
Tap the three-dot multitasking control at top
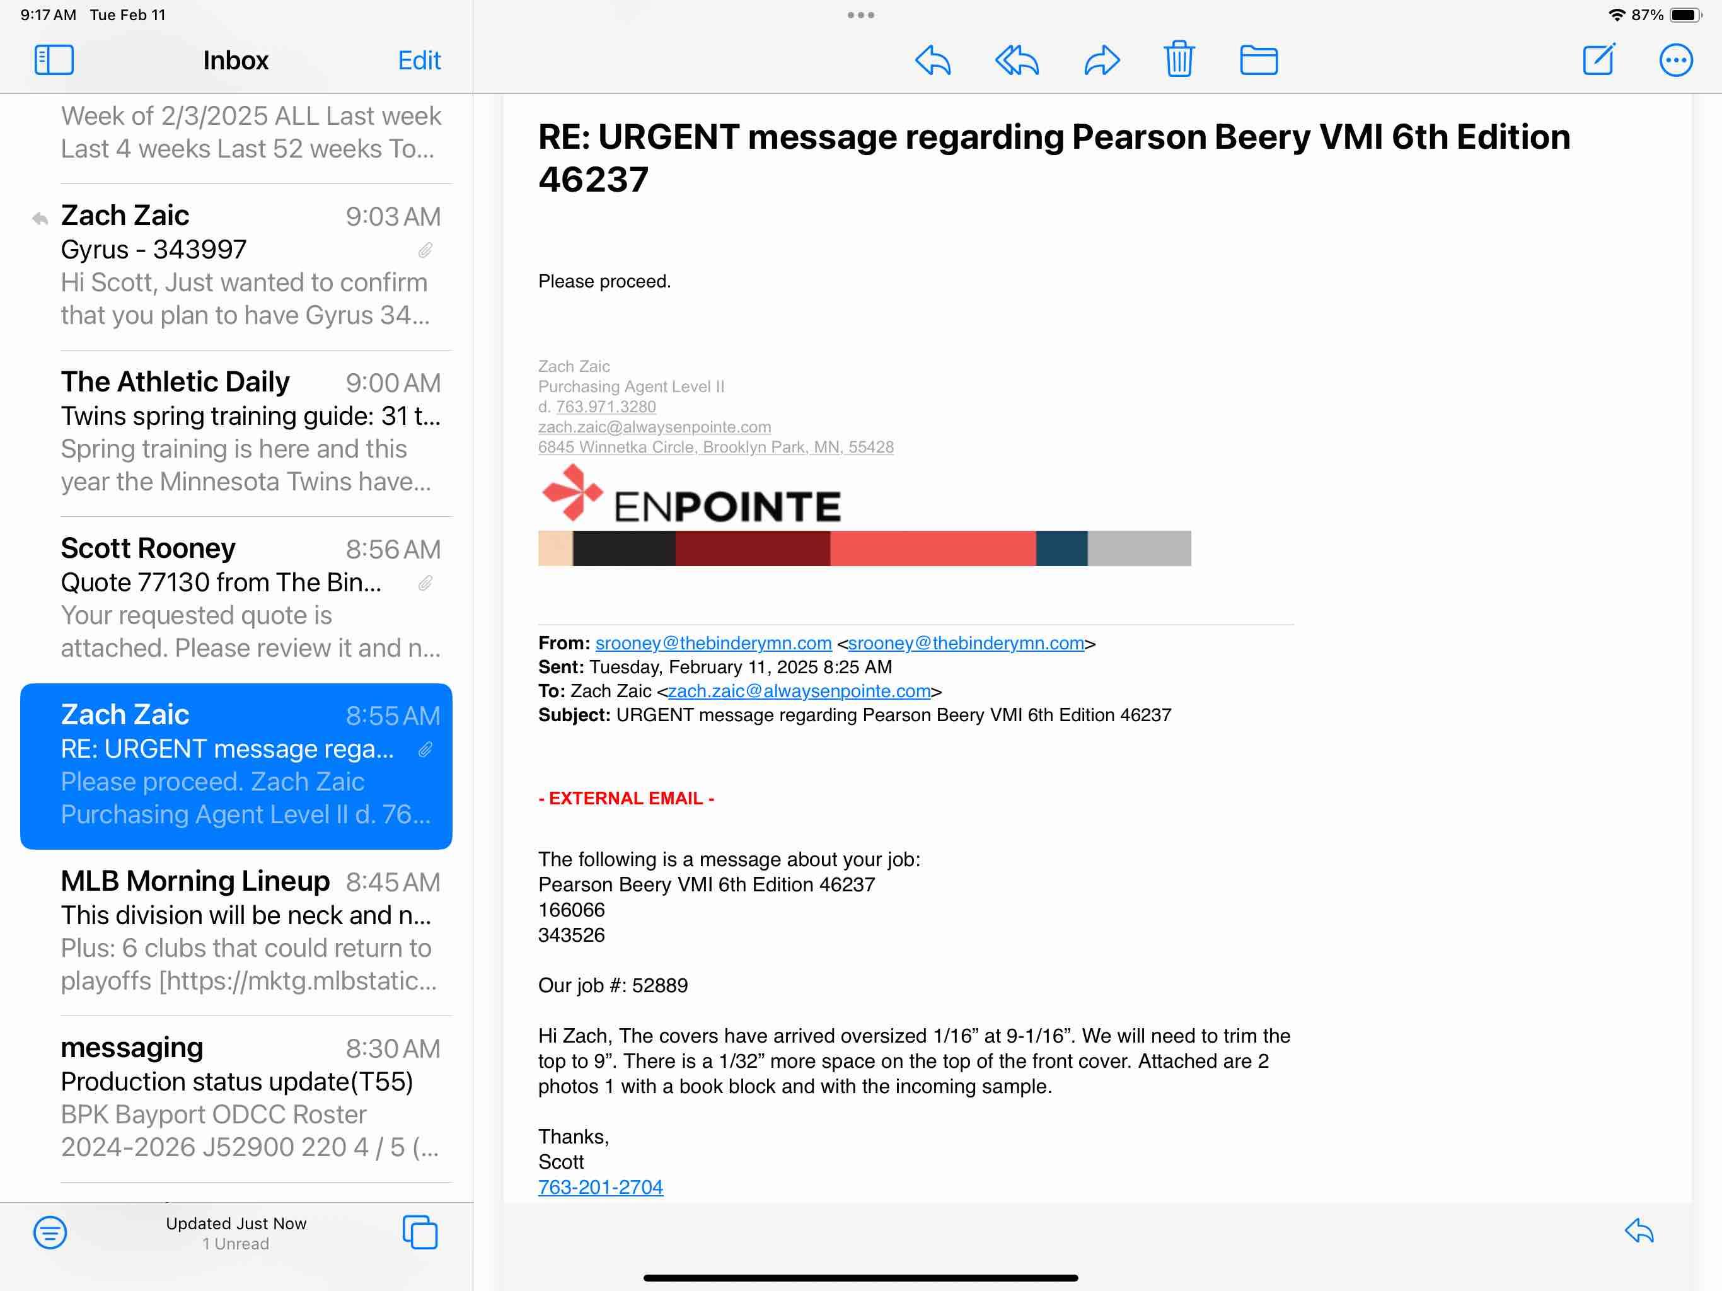(860, 14)
